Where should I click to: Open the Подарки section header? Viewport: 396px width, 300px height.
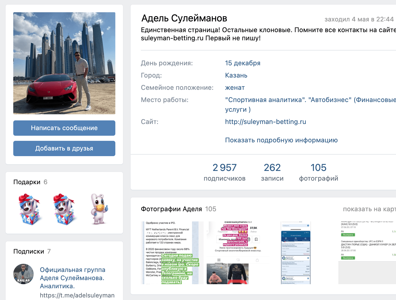coord(30,182)
